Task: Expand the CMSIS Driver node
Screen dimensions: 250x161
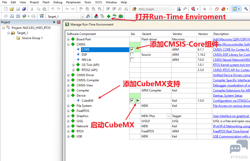Action: 68,75
